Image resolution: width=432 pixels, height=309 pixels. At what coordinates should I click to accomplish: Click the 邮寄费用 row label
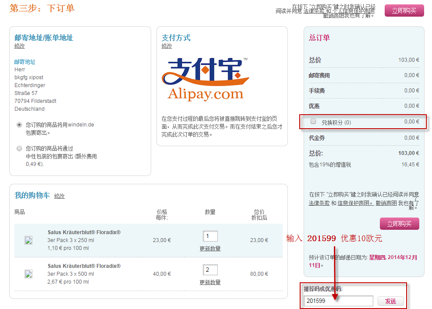(x=319, y=75)
